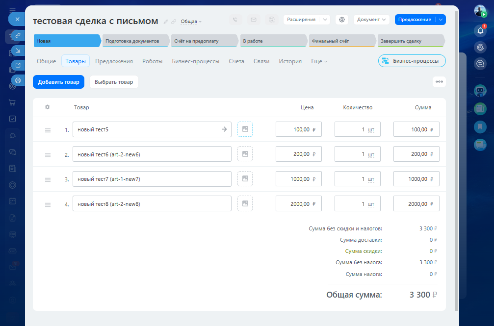494x326 pixels.
Task: Click the price field of новый тест6
Action: (298, 154)
